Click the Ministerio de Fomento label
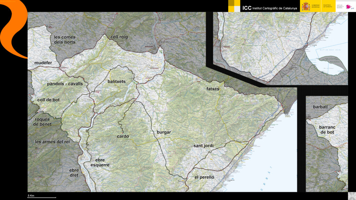Viewport: 356px width, 200px height. click(x=328, y=6)
